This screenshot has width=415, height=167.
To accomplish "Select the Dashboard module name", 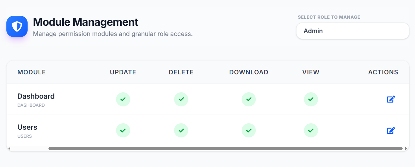I will point(36,96).
